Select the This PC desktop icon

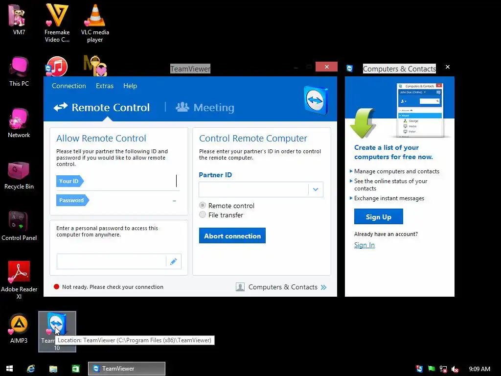[19, 71]
